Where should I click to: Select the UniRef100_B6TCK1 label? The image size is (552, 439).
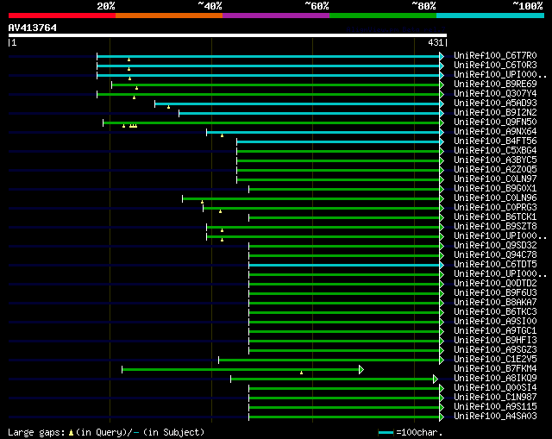(x=495, y=217)
